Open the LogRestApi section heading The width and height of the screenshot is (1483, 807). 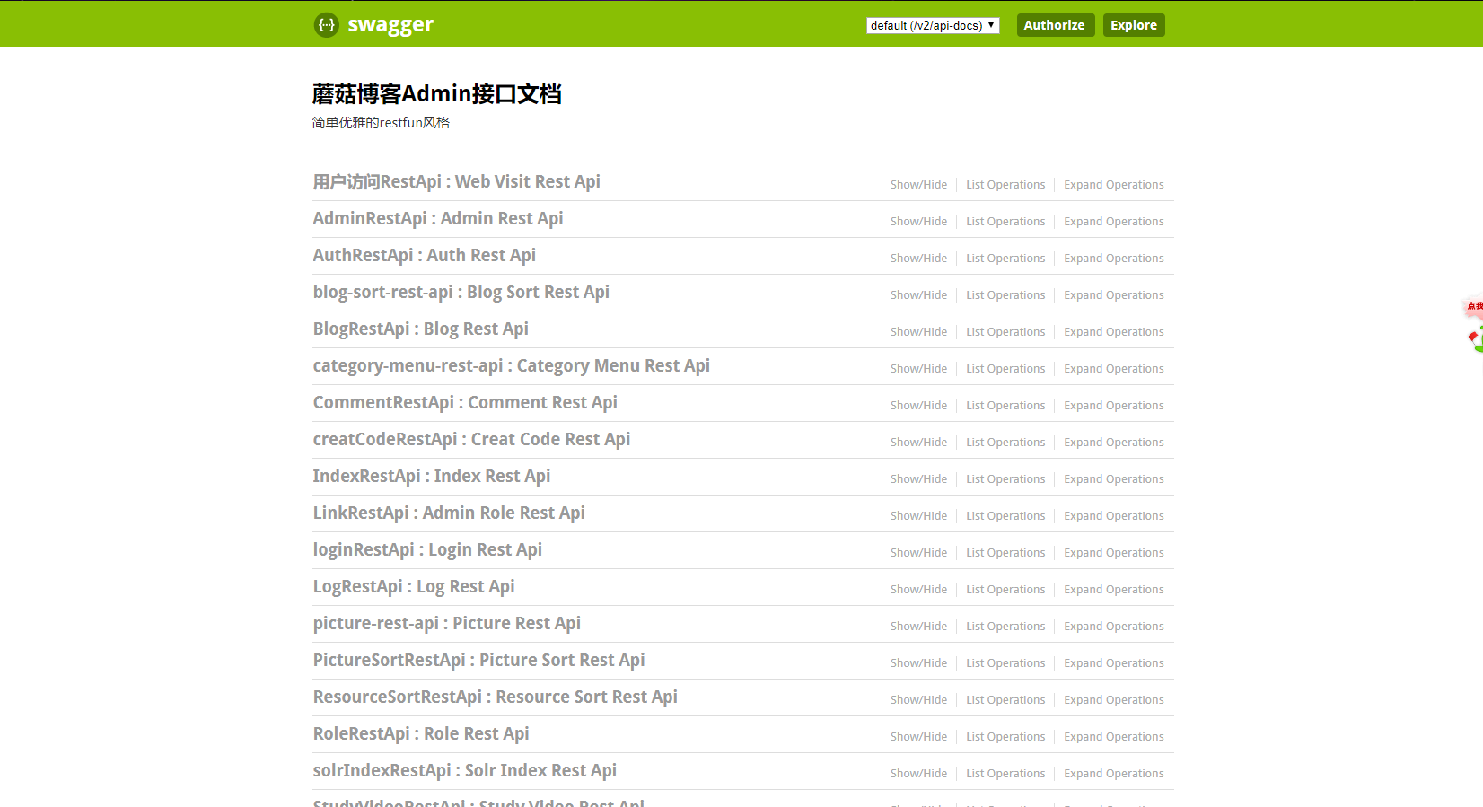click(x=414, y=587)
